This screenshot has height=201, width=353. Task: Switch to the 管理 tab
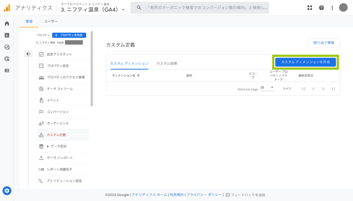click(x=29, y=21)
